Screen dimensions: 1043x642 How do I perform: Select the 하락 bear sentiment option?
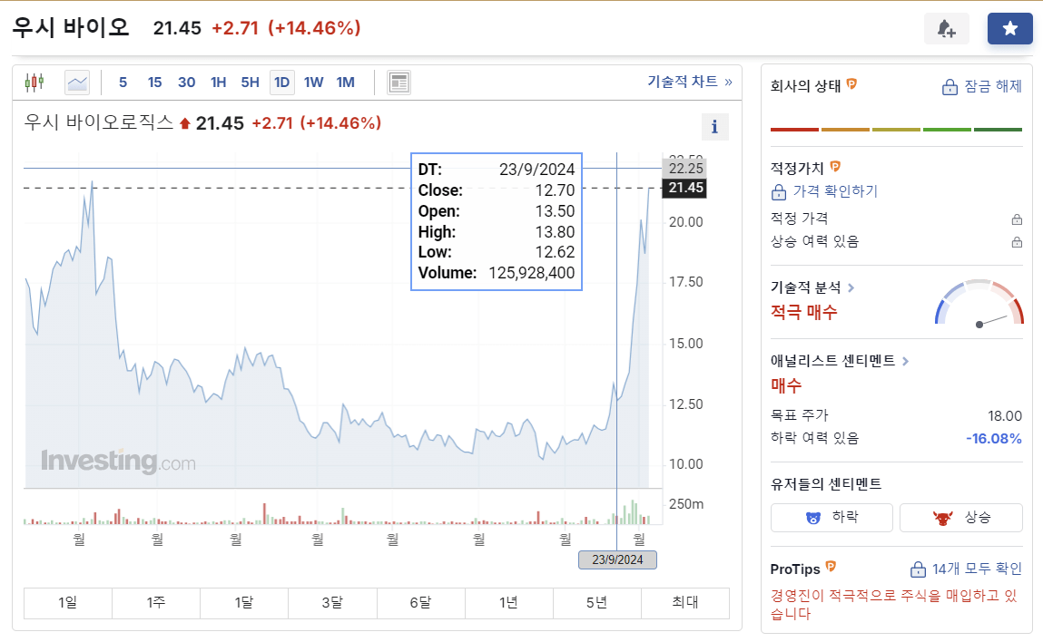(x=831, y=517)
